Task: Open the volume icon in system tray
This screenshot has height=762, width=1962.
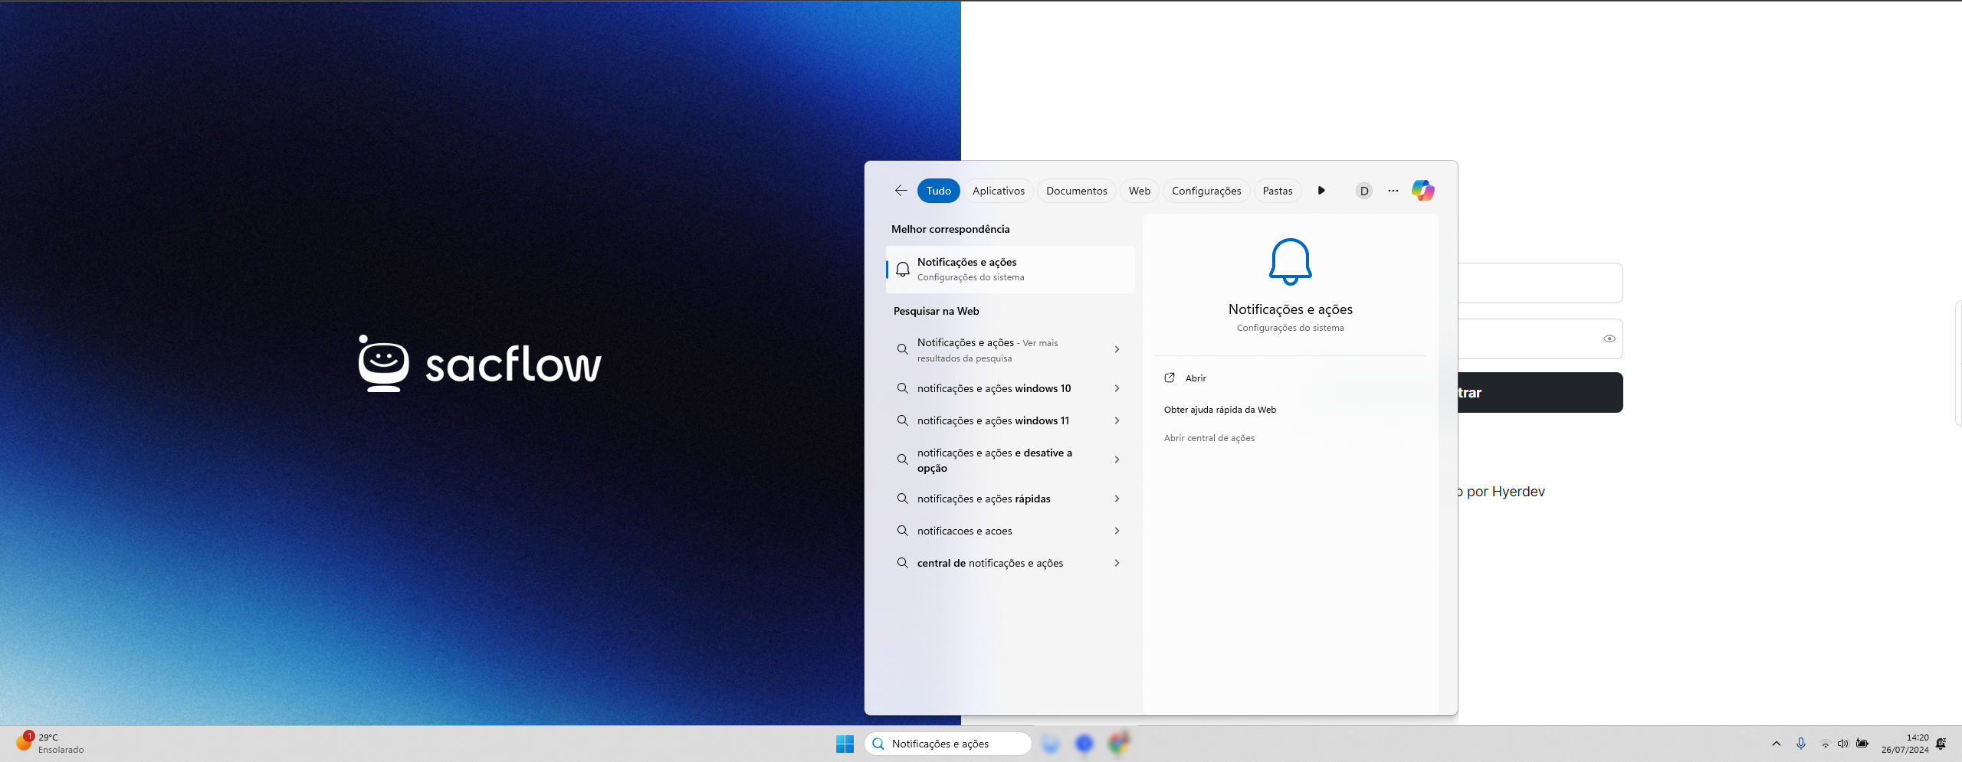Action: [1842, 744]
